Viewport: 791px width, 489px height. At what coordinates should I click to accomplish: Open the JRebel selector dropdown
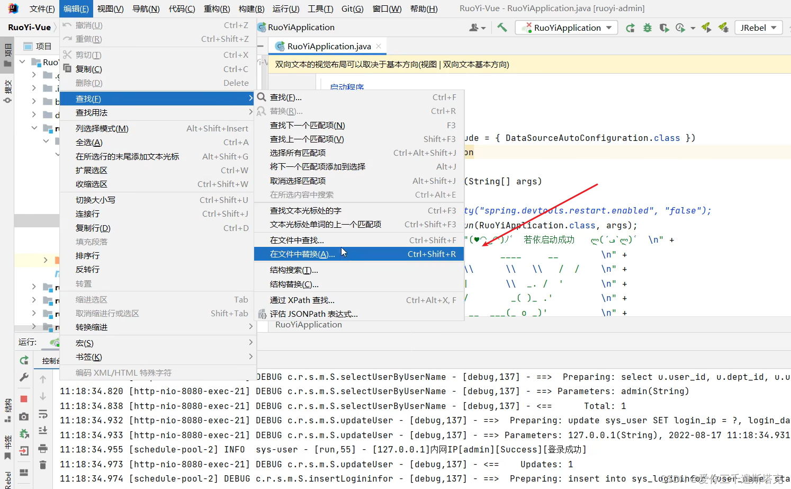759,28
